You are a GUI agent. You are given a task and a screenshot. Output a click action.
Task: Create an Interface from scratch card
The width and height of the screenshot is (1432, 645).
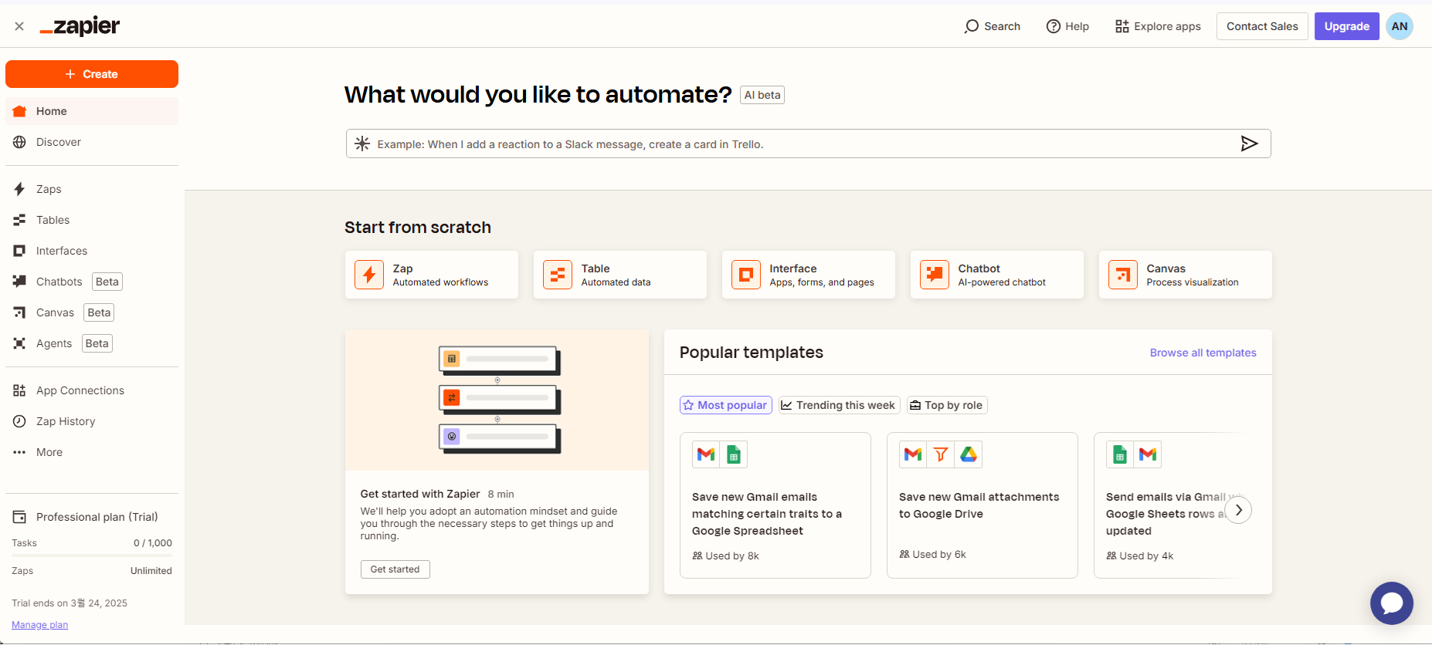(809, 275)
